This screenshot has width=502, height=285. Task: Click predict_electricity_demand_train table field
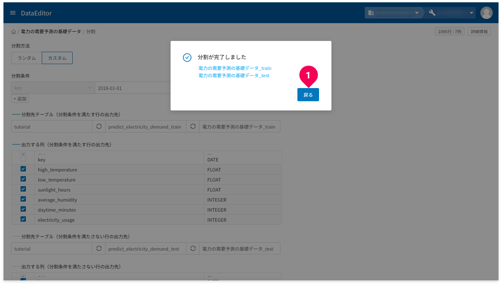(x=146, y=127)
